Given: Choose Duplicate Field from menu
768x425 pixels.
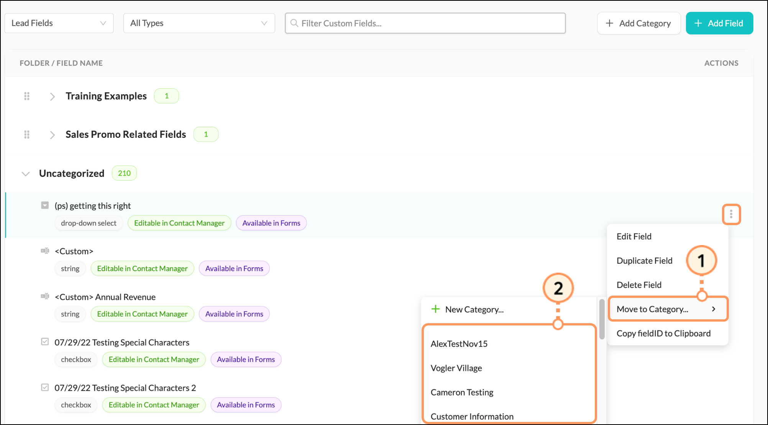Looking at the screenshot, I should tap(645, 261).
